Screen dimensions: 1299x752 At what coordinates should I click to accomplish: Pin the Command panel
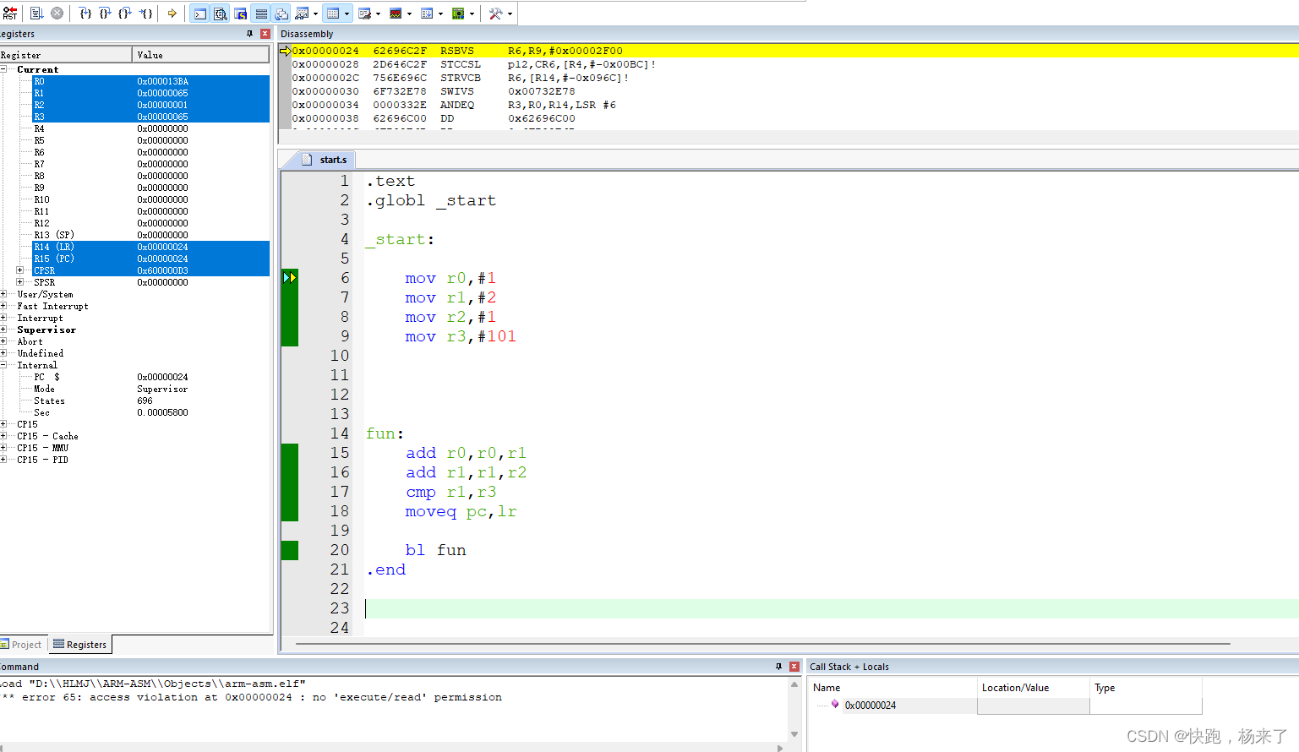pyautogui.click(x=778, y=667)
